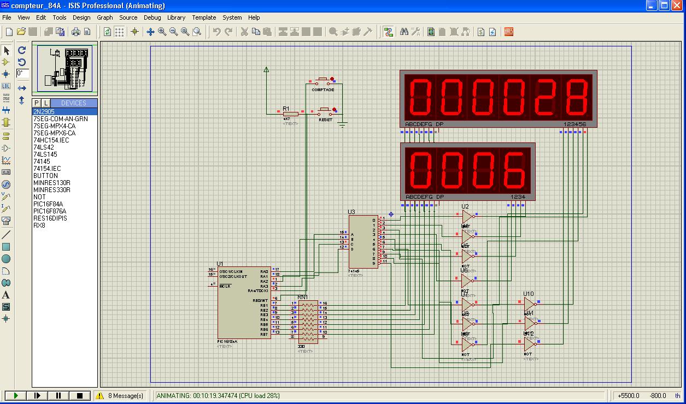686x404 pixels.
Task: Select the Wire Label (LBL) tool
Action: tap(7, 86)
